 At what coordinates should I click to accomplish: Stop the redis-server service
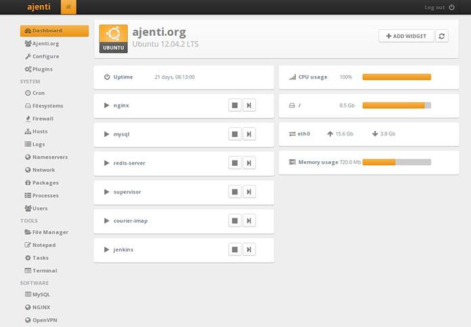(235, 163)
